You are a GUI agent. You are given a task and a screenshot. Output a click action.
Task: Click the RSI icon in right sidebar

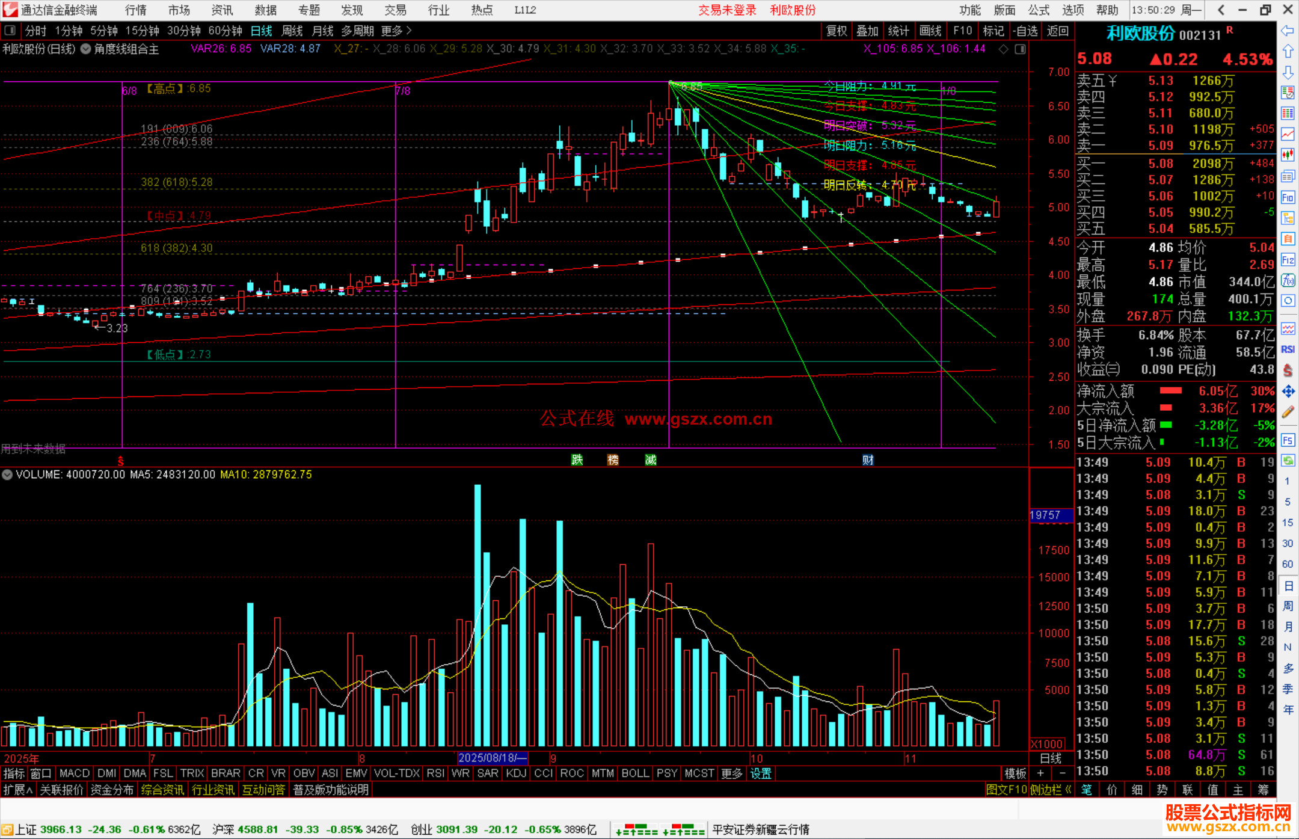pyautogui.click(x=1288, y=349)
